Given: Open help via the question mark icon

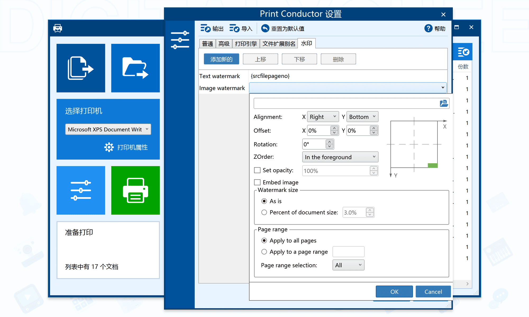Looking at the screenshot, I should 428,28.
